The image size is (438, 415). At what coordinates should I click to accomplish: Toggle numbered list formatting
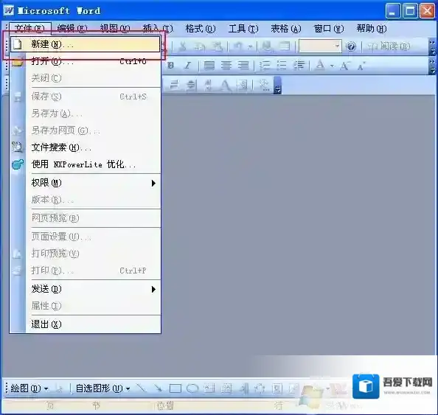[x=265, y=66]
